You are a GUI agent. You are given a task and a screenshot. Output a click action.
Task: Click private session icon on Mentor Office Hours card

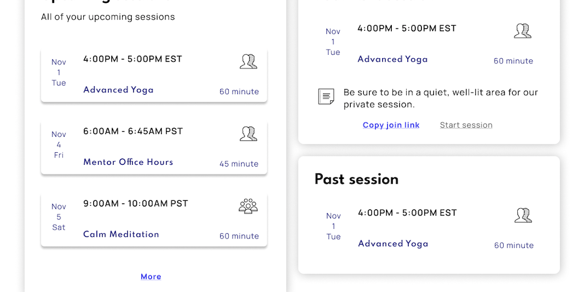tap(248, 134)
